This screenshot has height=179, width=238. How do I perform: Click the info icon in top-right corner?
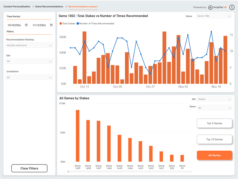click(x=232, y=7)
